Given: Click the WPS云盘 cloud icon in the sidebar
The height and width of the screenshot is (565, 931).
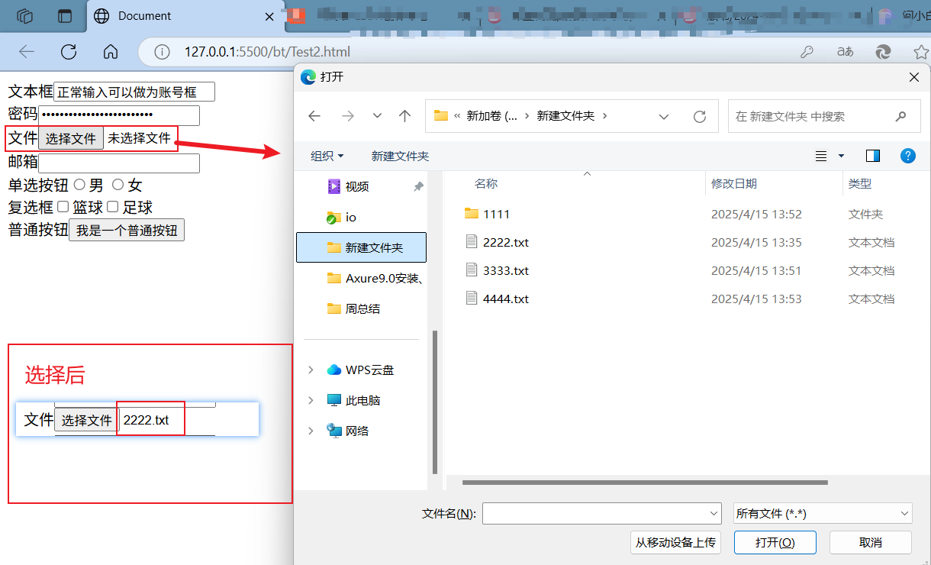Looking at the screenshot, I should click(x=334, y=370).
